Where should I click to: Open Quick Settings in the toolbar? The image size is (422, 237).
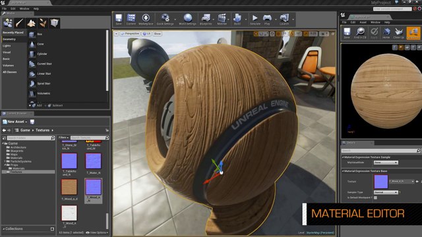pos(165,19)
